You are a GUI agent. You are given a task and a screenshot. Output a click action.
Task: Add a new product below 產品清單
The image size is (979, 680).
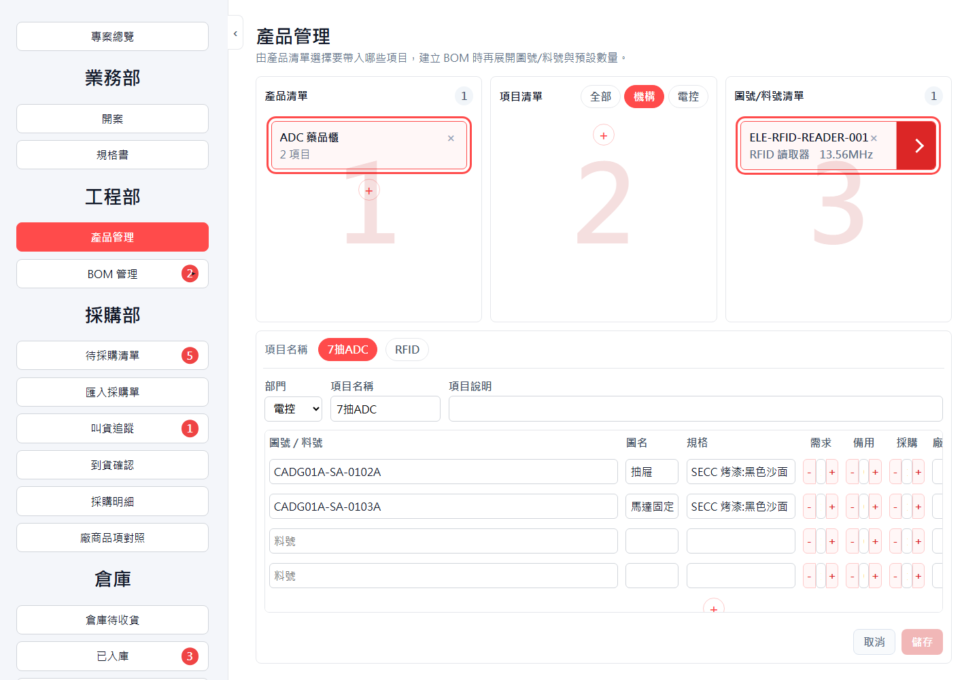pos(369,191)
